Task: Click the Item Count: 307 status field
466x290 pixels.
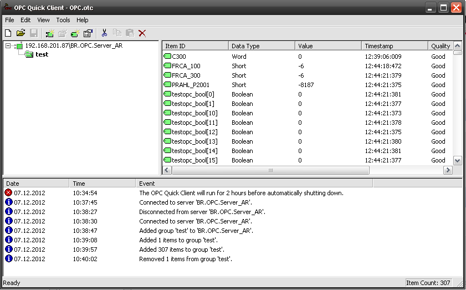Action: (x=428, y=283)
